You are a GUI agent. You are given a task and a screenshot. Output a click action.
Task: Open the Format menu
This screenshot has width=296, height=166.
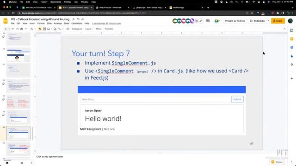click(x=41, y=24)
